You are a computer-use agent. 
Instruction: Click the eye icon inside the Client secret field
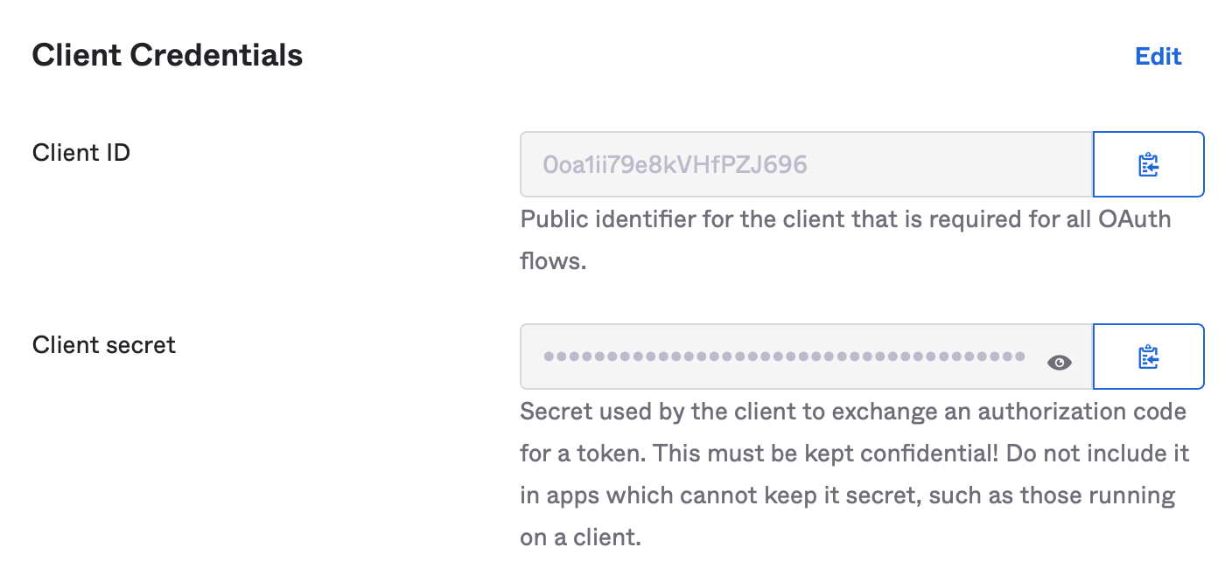pyautogui.click(x=1059, y=361)
